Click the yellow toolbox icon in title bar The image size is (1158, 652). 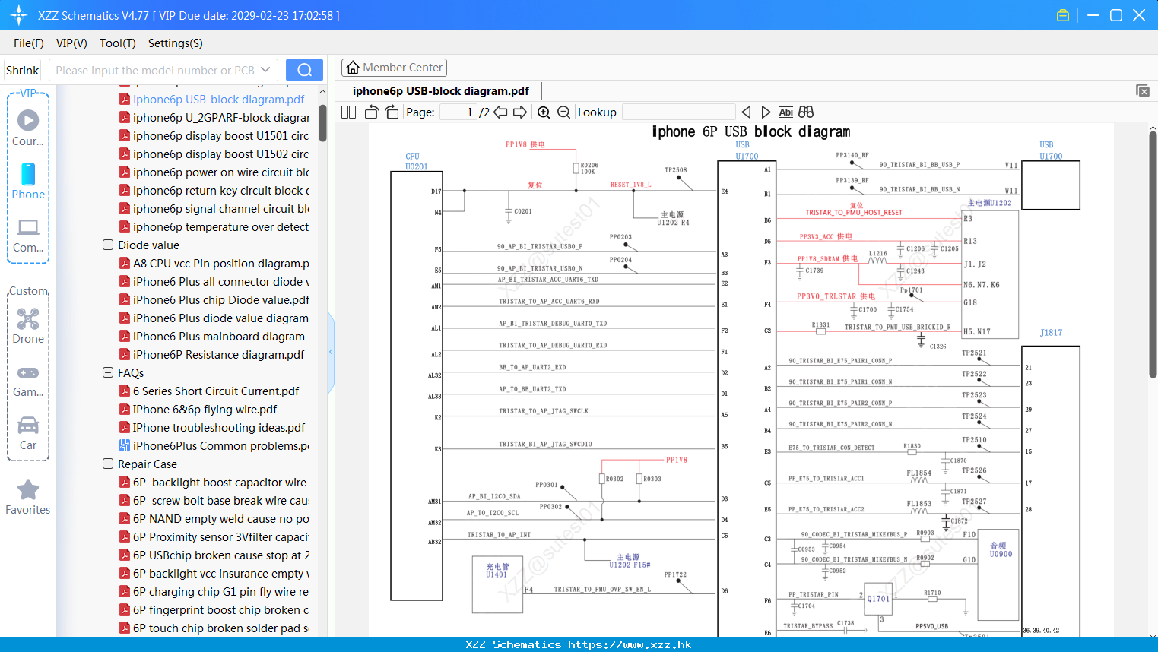(x=1063, y=15)
